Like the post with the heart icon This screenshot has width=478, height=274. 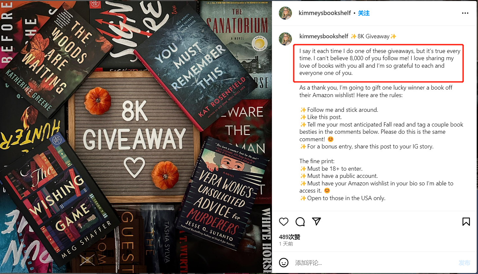(x=284, y=222)
